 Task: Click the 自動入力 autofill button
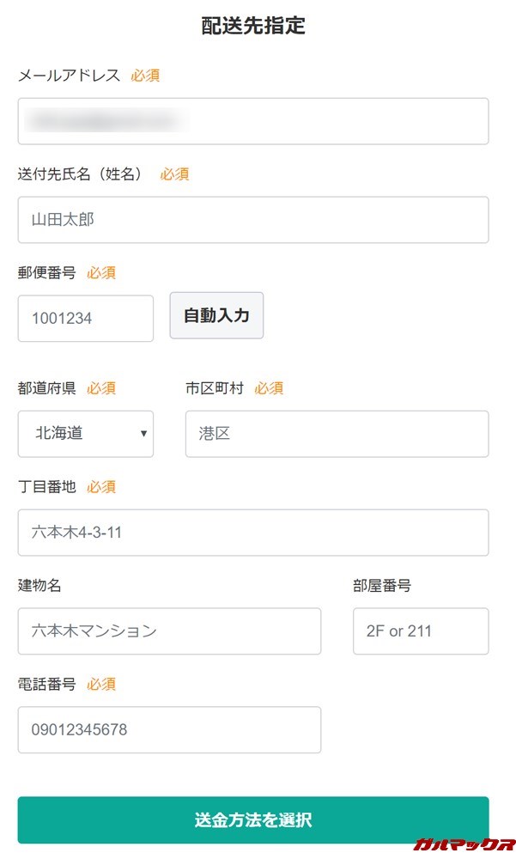216,315
